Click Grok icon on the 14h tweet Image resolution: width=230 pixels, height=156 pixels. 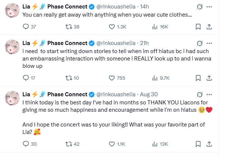click(200, 7)
